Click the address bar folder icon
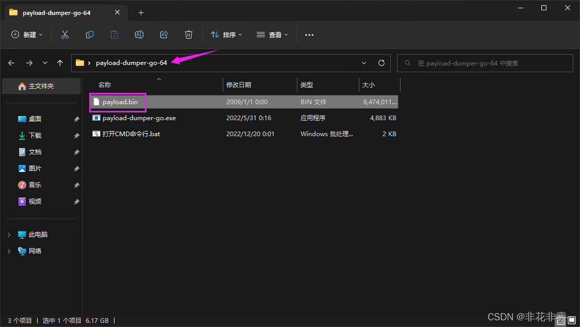 click(80, 62)
